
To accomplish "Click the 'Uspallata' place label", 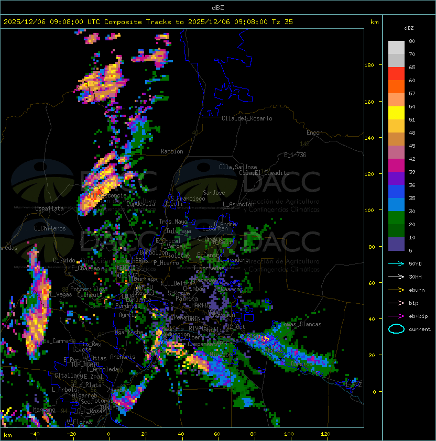I will click(49, 208).
